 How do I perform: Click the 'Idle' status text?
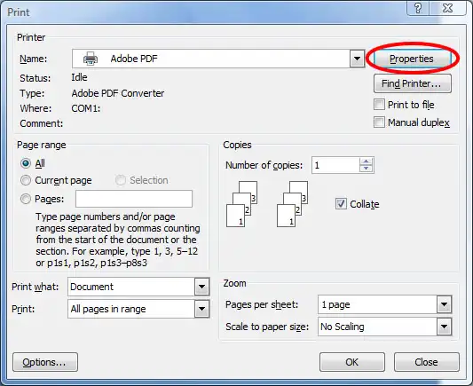(79, 77)
